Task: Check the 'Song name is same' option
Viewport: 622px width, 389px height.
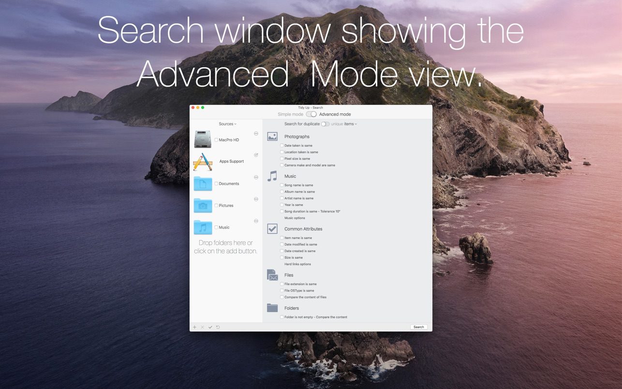Action: click(x=282, y=185)
